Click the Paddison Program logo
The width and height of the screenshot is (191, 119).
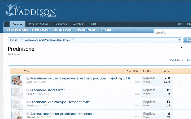(x=31, y=11)
